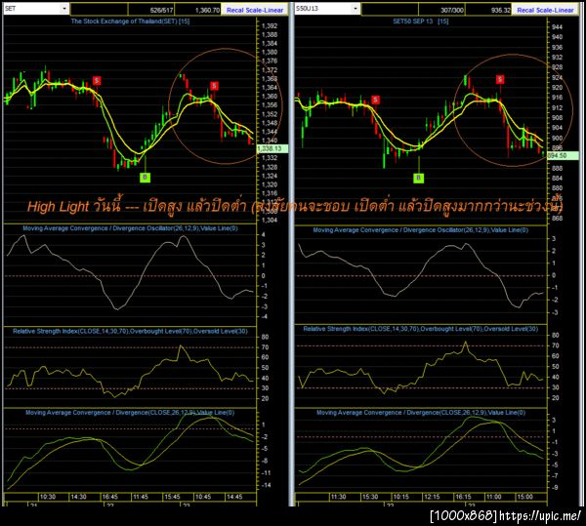
Task: Click the S50U13 symbol input field
Action: (x=323, y=8)
